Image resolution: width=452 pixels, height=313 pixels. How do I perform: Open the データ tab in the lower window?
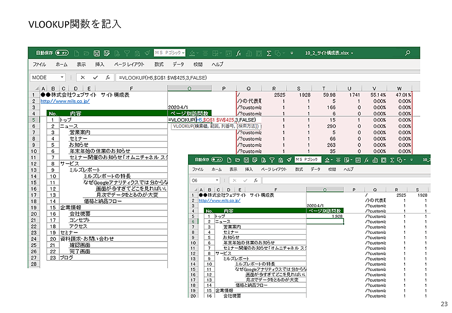coord(315,169)
